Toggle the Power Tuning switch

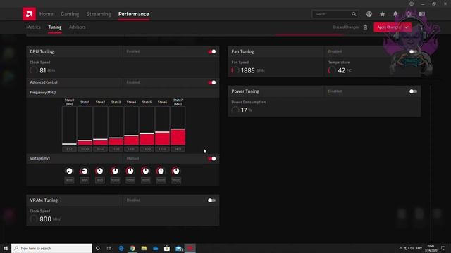(413, 91)
